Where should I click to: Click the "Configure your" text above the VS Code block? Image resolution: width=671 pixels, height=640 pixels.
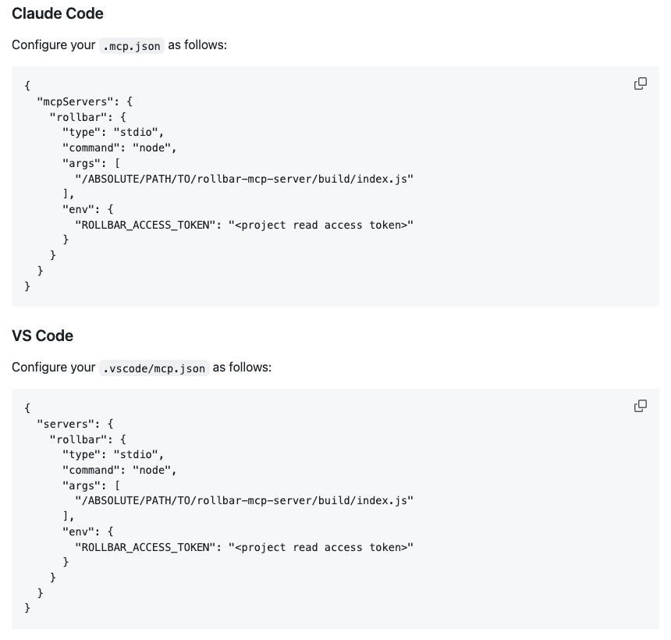click(x=53, y=368)
